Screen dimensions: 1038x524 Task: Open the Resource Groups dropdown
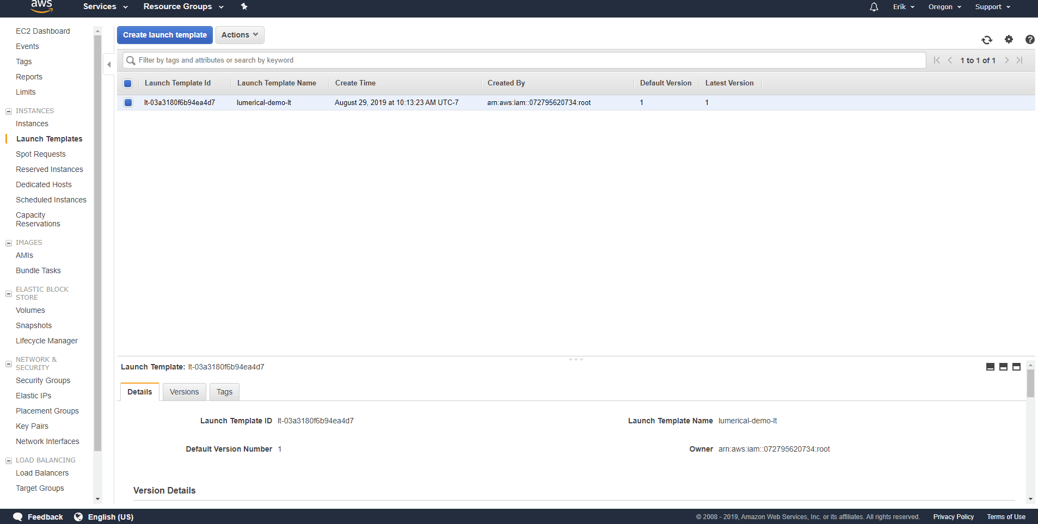click(x=183, y=7)
